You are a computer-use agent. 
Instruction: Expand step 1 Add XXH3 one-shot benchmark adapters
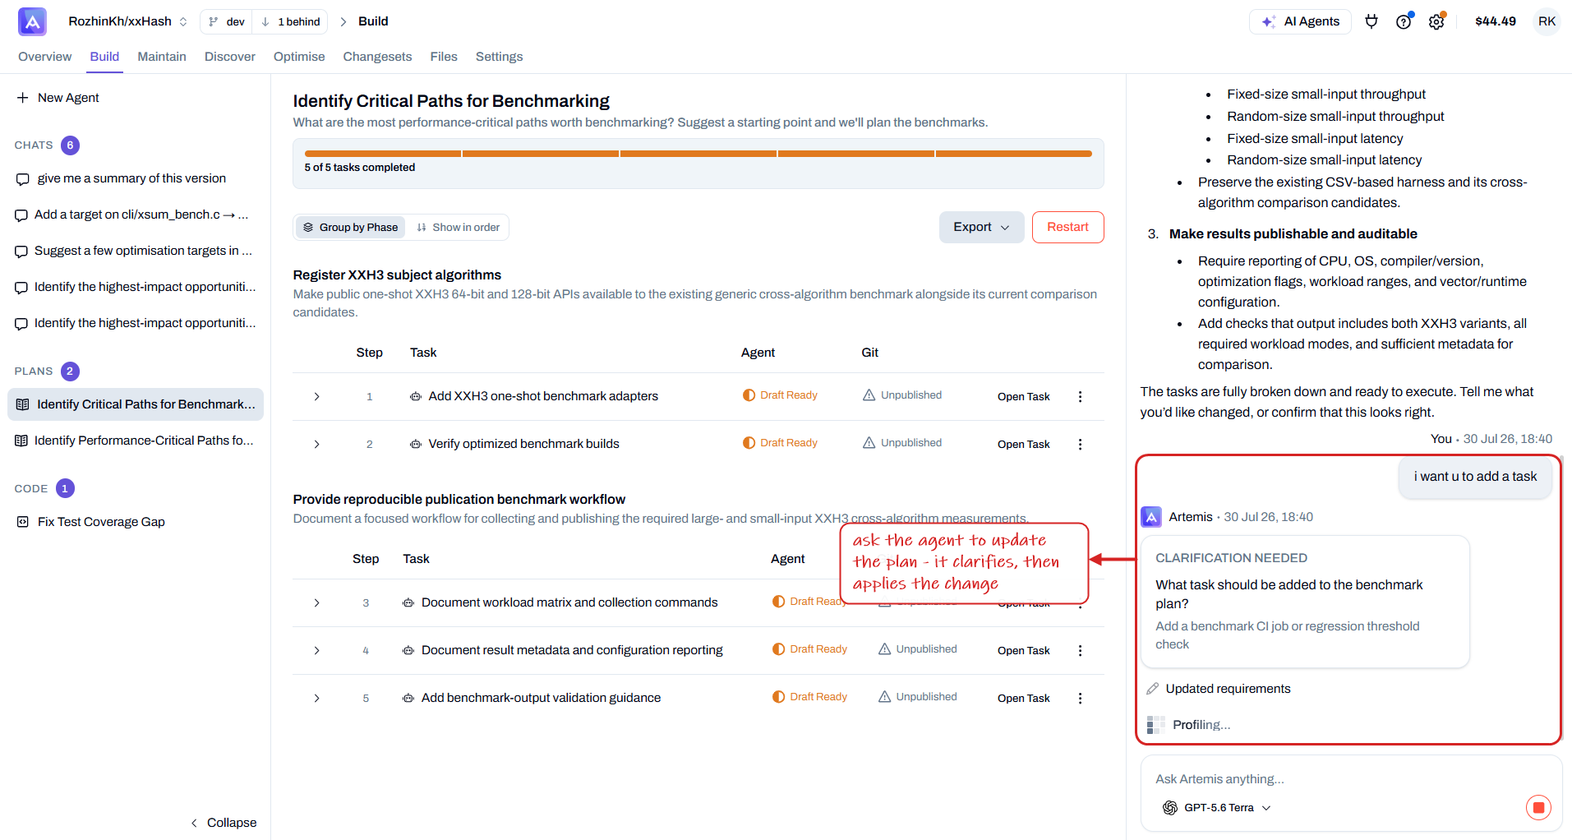316,396
